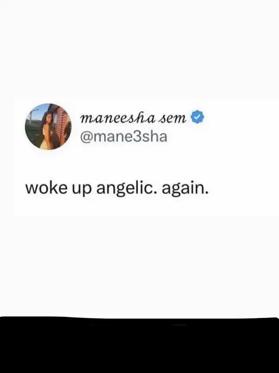Viewport: 279px width, 373px height.
Task: Tap the white checkmark inside the blue badge
Action: click(x=197, y=117)
